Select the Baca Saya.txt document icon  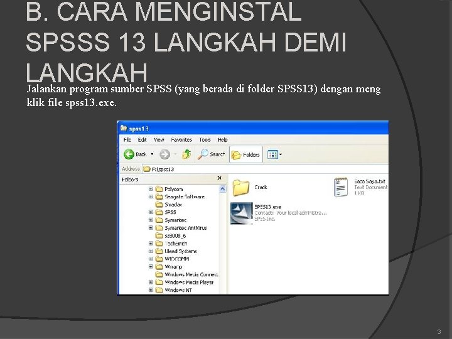341,187
